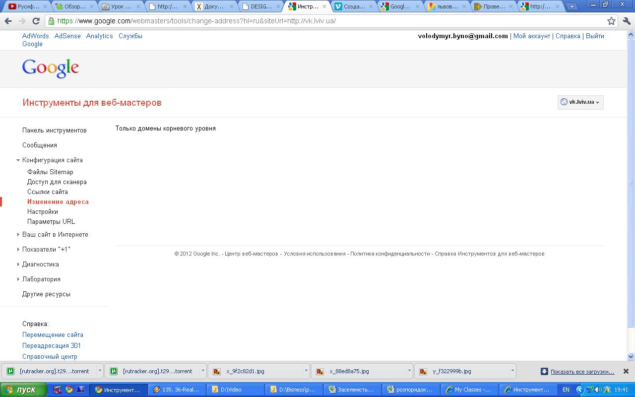635x397 pixels.
Task: Bookmark this page with the star icon
Action: 611,21
